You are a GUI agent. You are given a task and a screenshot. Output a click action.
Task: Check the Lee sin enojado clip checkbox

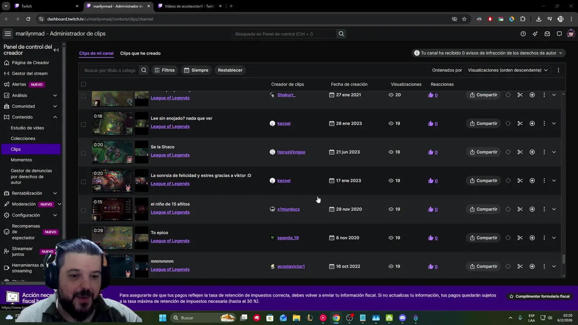83,125
